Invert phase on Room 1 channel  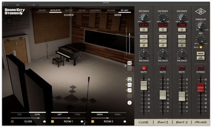[x=163, y=45]
